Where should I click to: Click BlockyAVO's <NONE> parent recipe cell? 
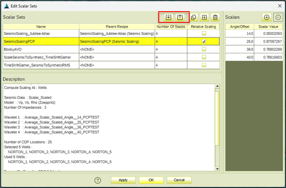coord(117,49)
